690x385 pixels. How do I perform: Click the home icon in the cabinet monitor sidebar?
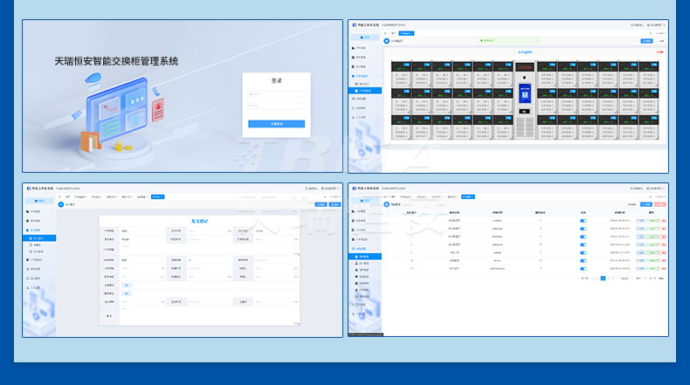tap(365, 38)
